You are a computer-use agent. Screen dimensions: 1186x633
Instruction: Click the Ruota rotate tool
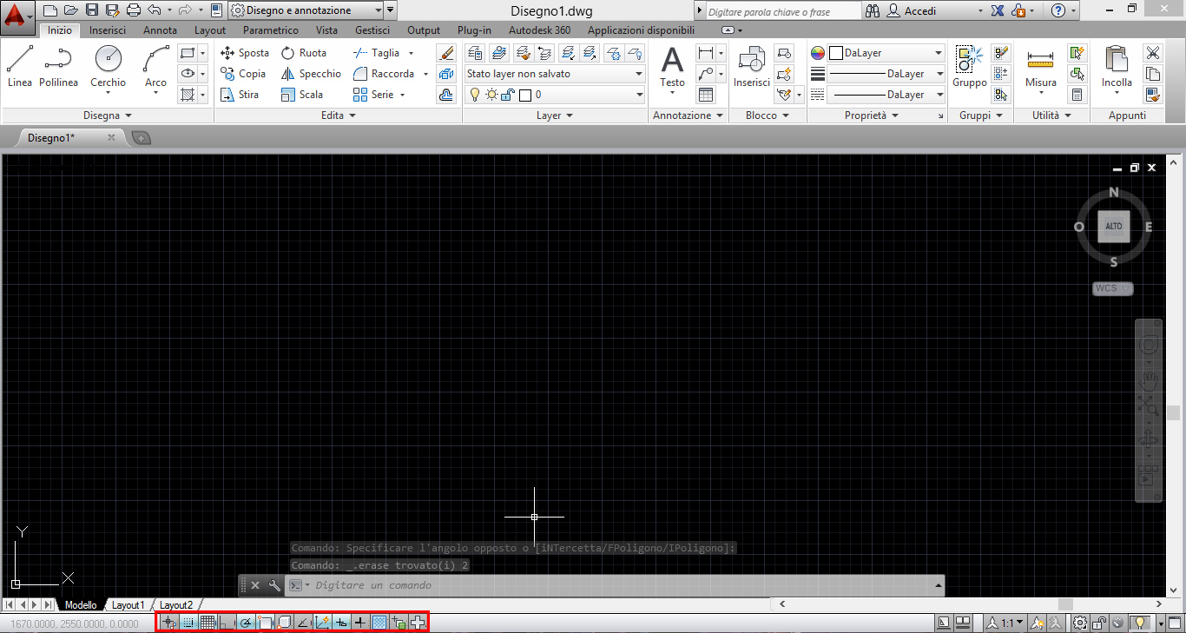(304, 53)
